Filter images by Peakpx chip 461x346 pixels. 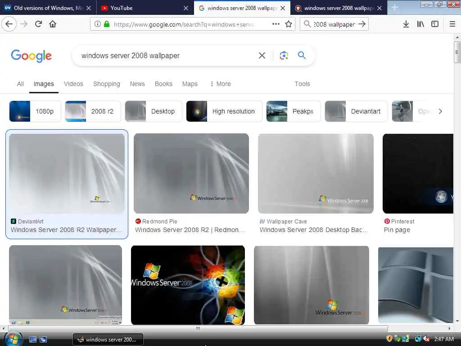point(294,111)
